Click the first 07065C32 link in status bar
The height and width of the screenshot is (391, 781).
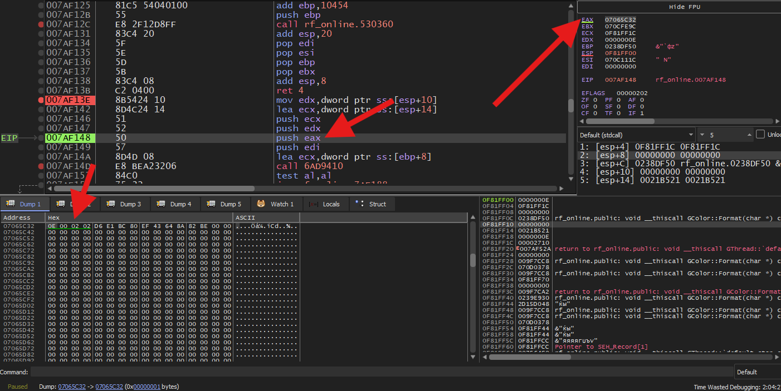[72, 387]
